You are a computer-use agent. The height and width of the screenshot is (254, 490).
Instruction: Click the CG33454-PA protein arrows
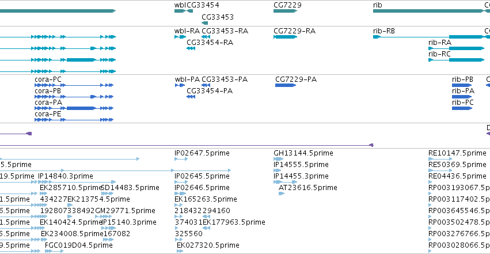pos(191,97)
